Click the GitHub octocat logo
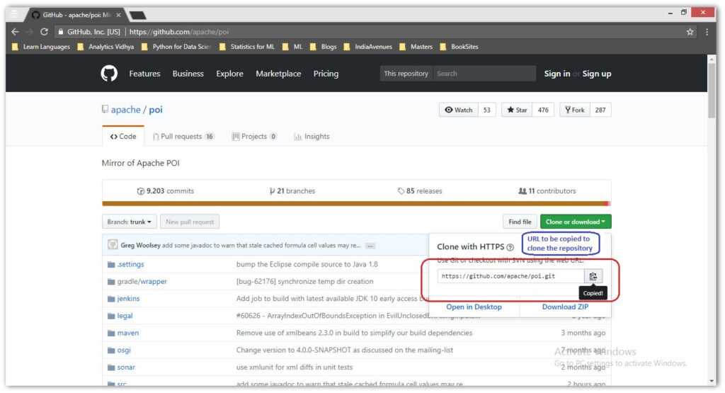 109,74
